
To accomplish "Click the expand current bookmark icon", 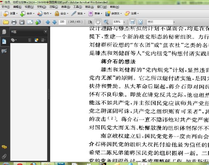I will (x=43, y=40).
